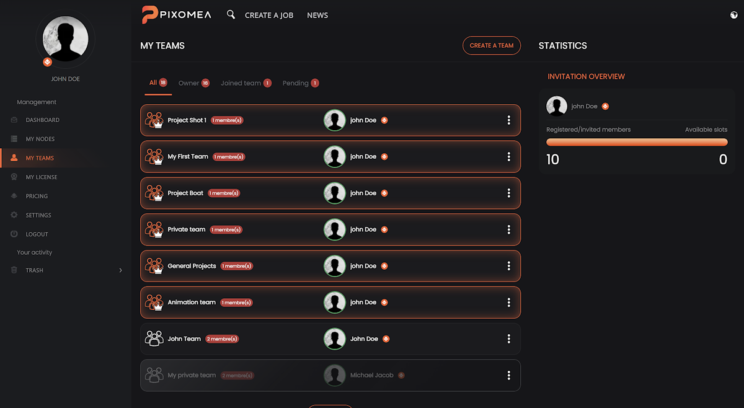Click the Pixomea logo
The height and width of the screenshot is (408, 744).
[177, 15]
